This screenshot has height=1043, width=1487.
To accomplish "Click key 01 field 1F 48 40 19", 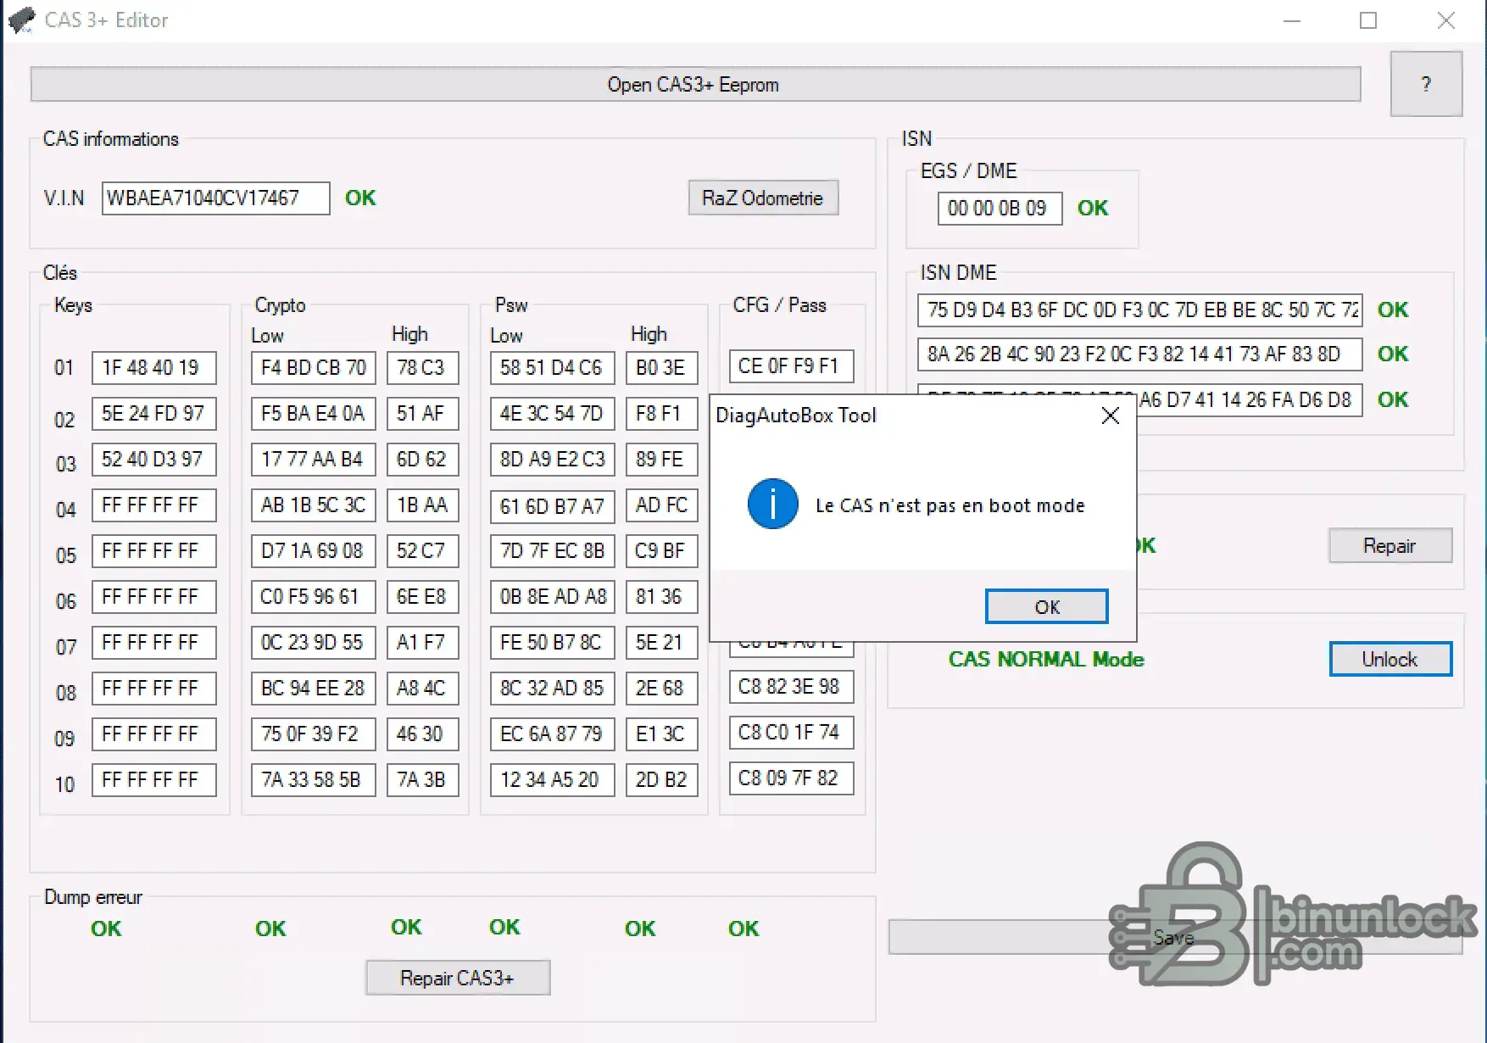I will point(153,368).
